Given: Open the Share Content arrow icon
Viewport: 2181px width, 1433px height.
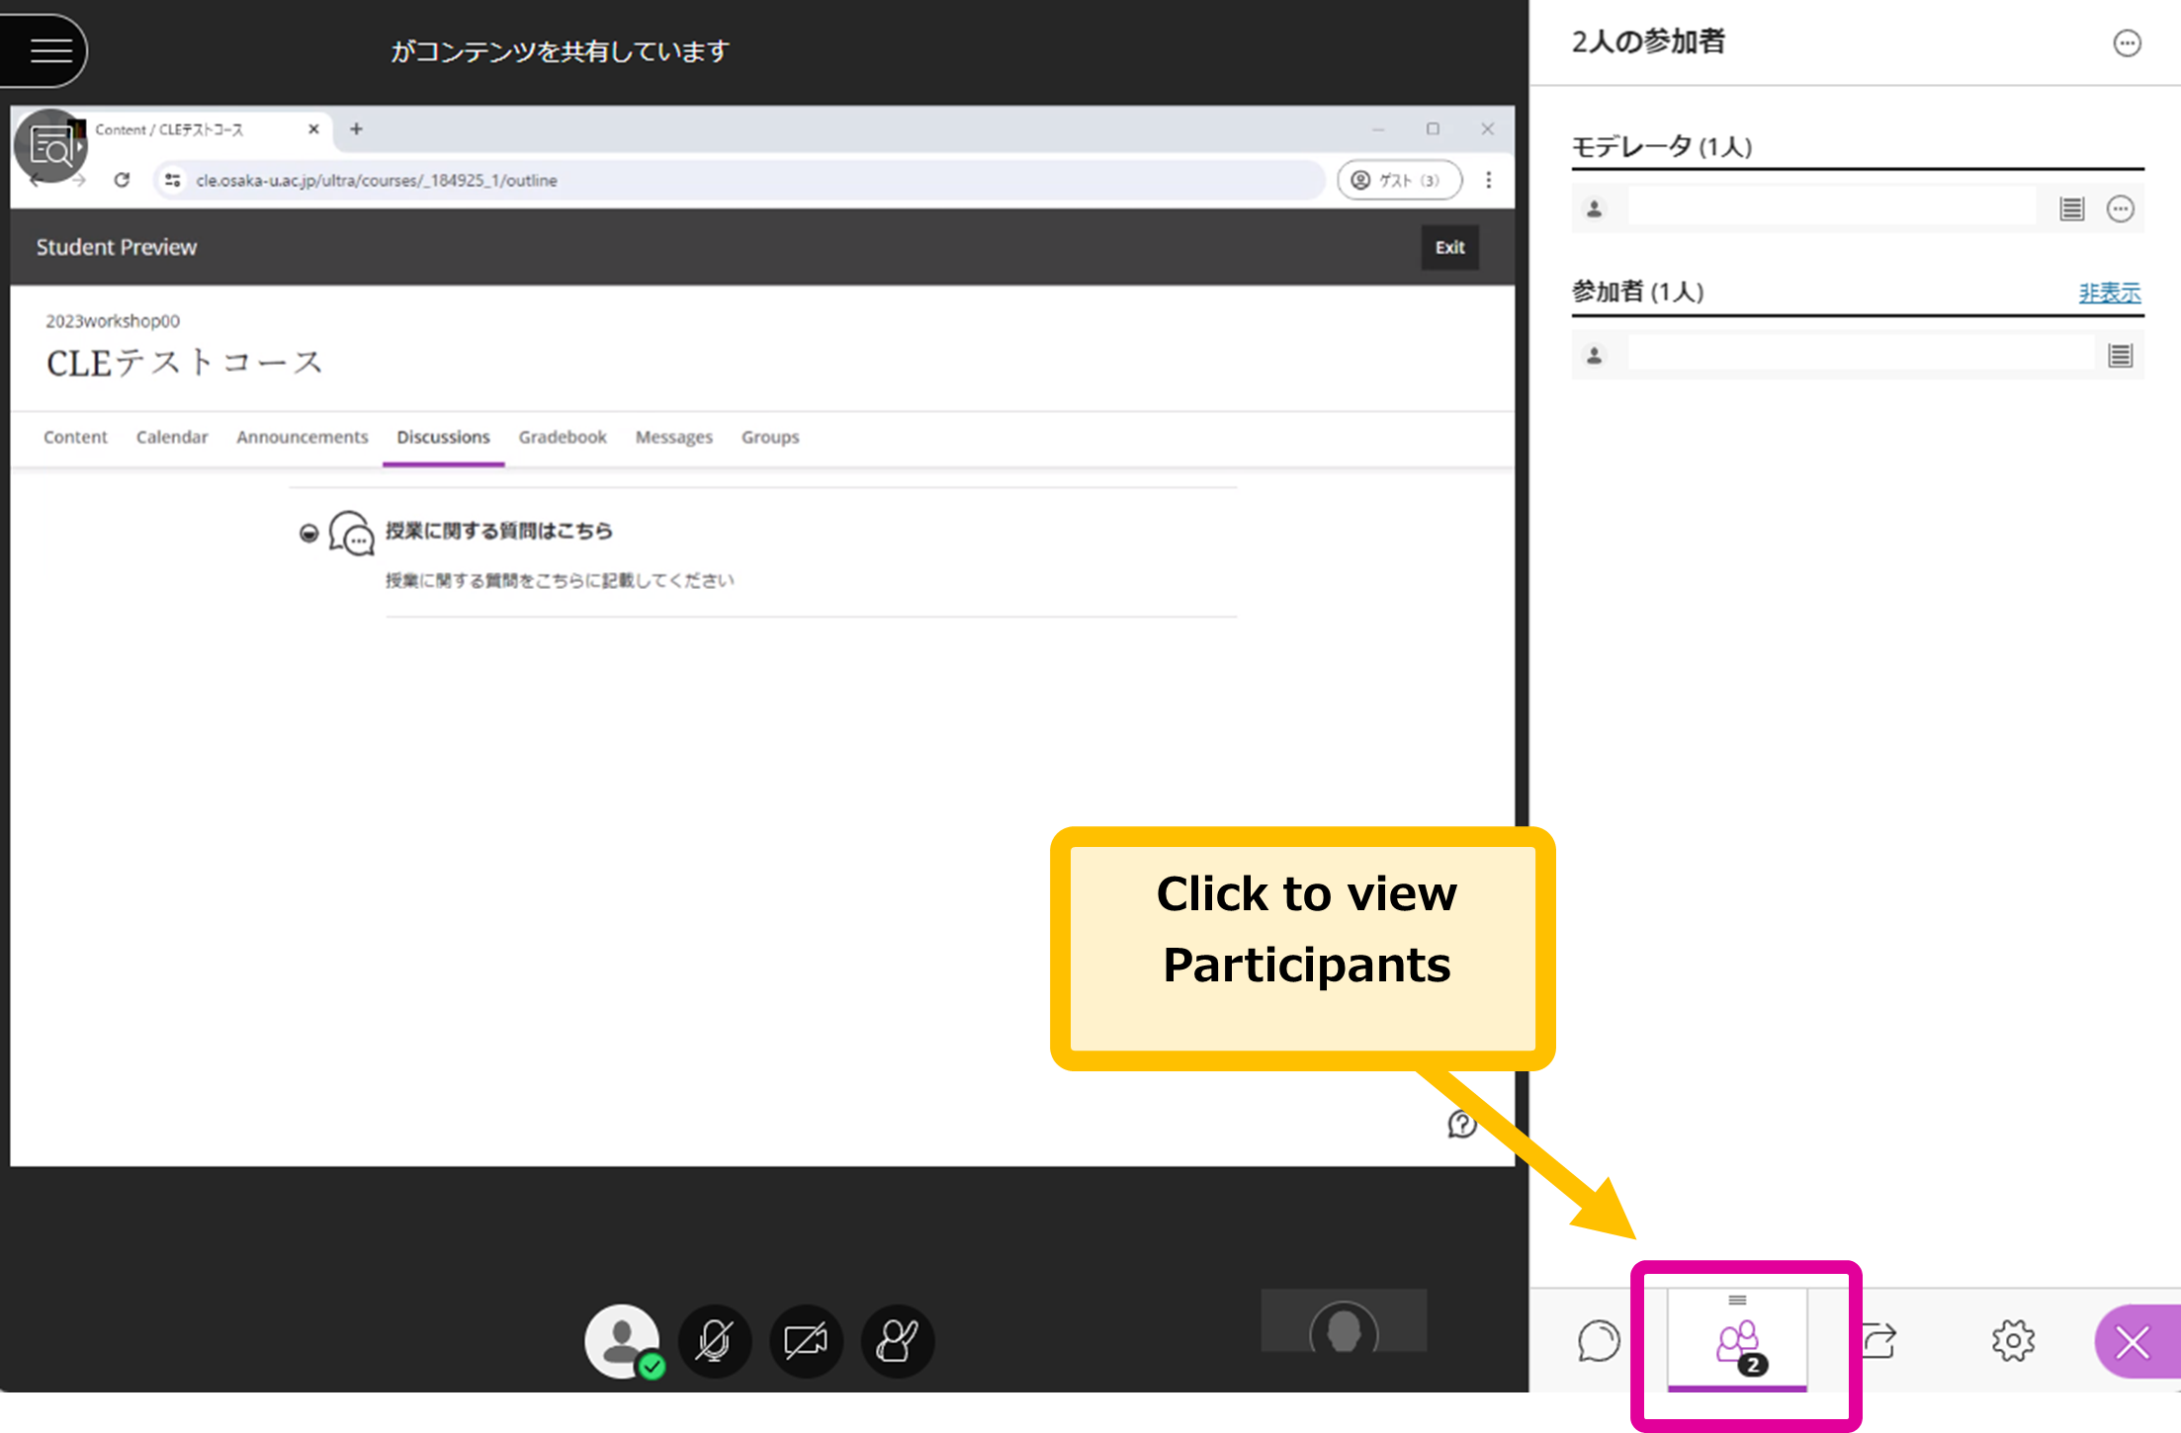Looking at the screenshot, I should [x=1878, y=1341].
